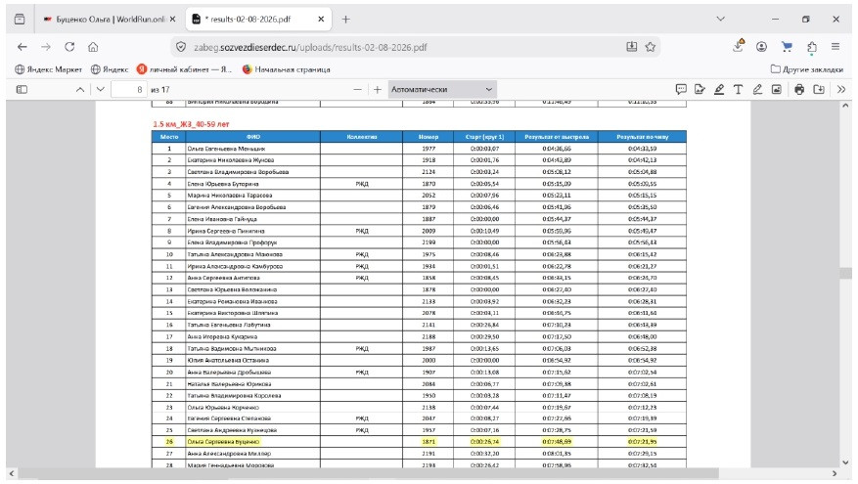Click highlighted name Ольга Сергеевна Буценко
This screenshot has height=484, width=858.
click(223, 441)
